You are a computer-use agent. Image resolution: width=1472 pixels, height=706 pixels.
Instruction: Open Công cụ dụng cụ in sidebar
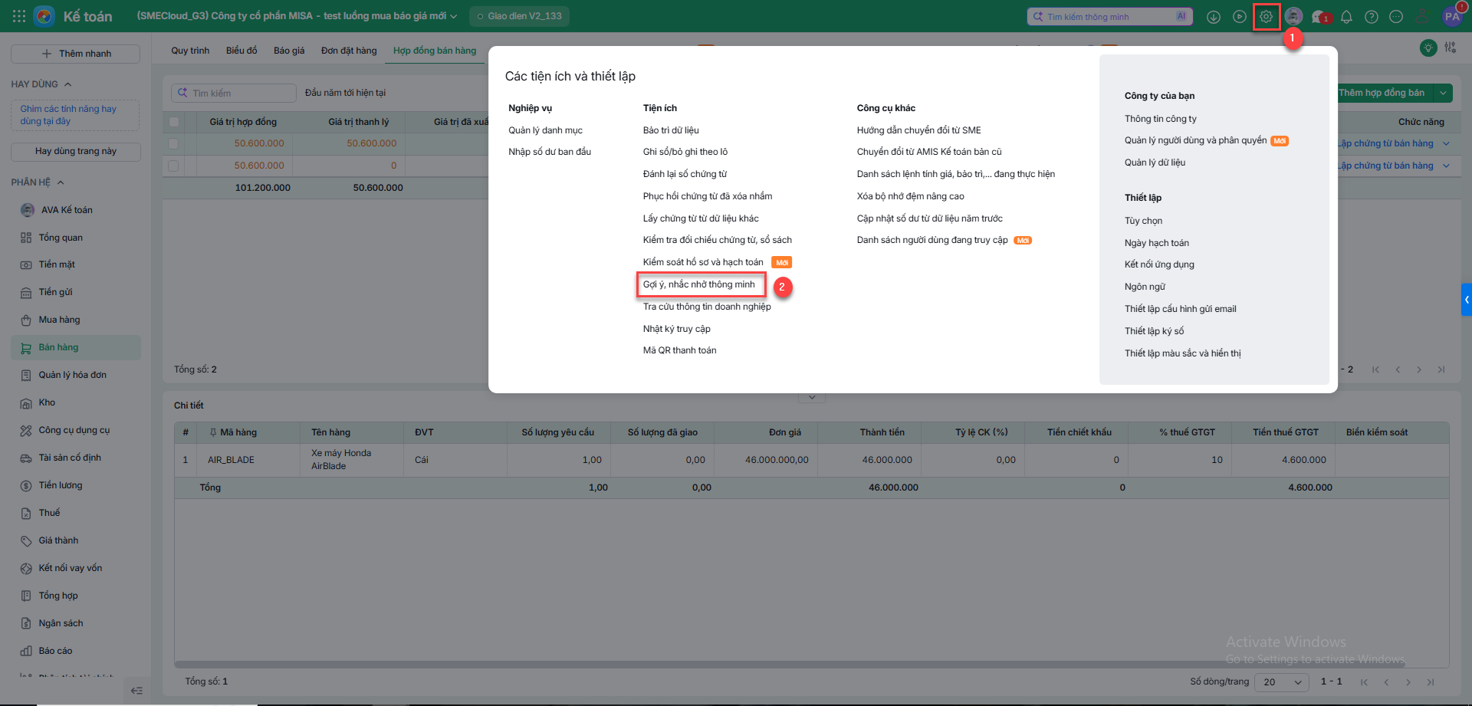pyautogui.click(x=75, y=430)
